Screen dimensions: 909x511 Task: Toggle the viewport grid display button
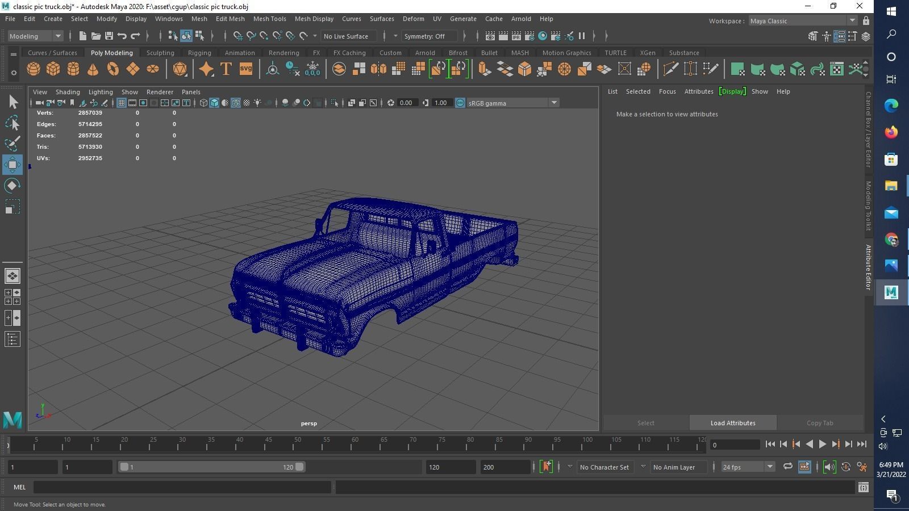(121, 103)
